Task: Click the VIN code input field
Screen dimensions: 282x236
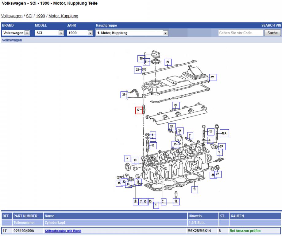Action: coord(240,33)
